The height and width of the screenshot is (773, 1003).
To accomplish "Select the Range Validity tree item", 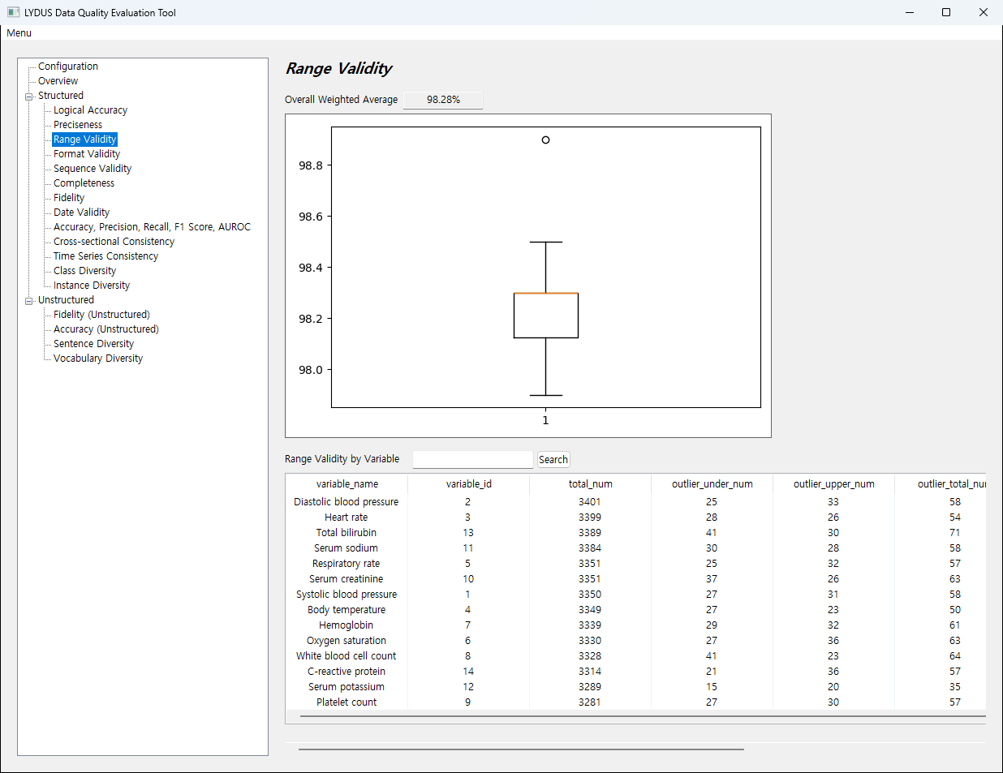I will coord(85,140).
